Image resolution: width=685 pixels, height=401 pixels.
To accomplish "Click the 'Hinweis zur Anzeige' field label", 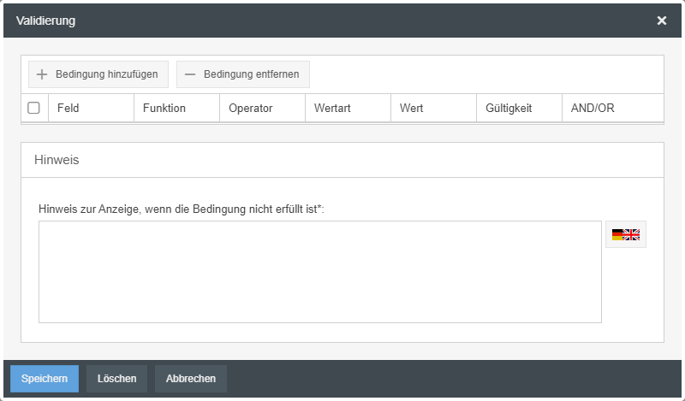I will coord(181,209).
